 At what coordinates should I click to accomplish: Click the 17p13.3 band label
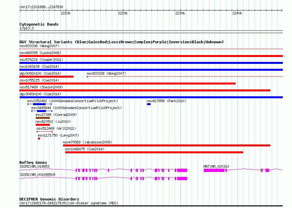(x=27, y=28)
